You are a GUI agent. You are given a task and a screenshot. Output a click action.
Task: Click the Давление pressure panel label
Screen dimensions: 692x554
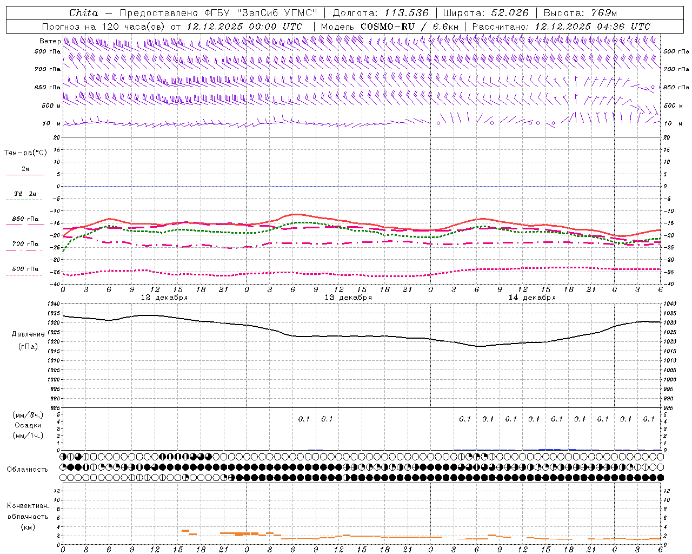click(x=28, y=334)
